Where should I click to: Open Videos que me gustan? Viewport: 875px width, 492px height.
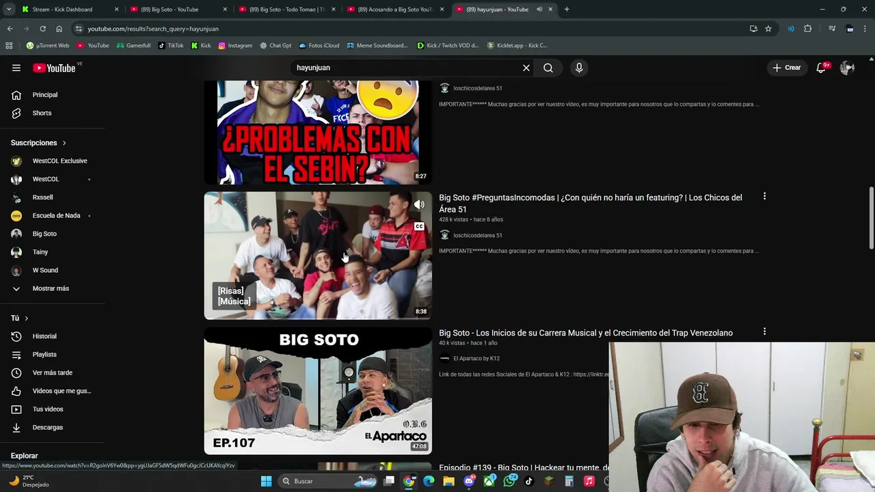(62, 391)
